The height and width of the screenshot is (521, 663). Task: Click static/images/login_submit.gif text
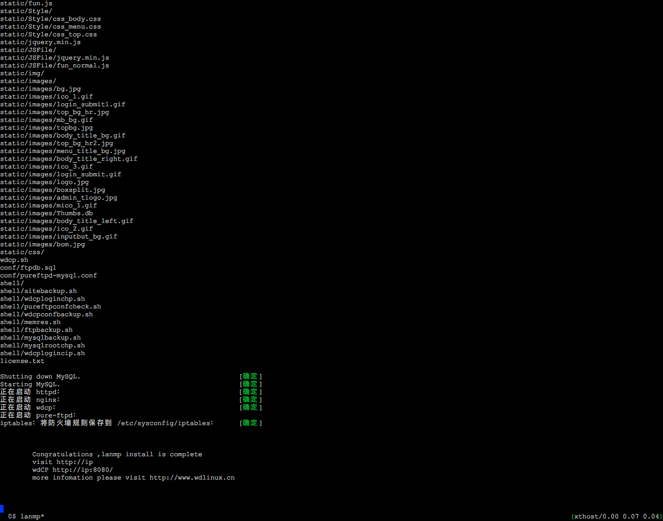61,174
